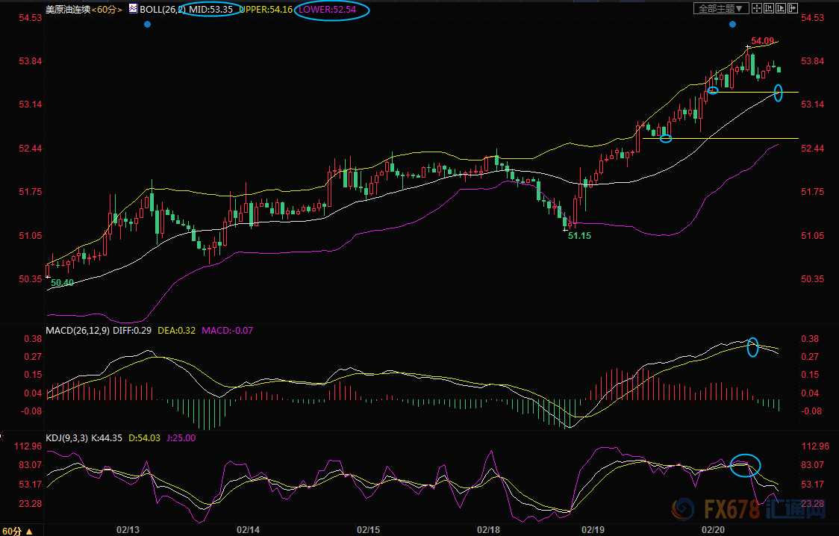Click the BOLL indicator chart icon

(133, 9)
